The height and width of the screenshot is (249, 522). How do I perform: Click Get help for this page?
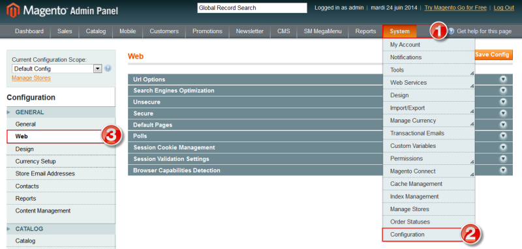(x=484, y=31)
